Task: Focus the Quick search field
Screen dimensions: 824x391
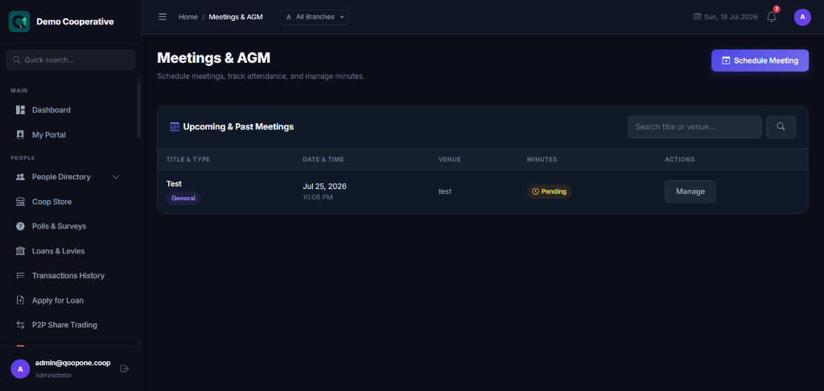Action: pos(71,60)
